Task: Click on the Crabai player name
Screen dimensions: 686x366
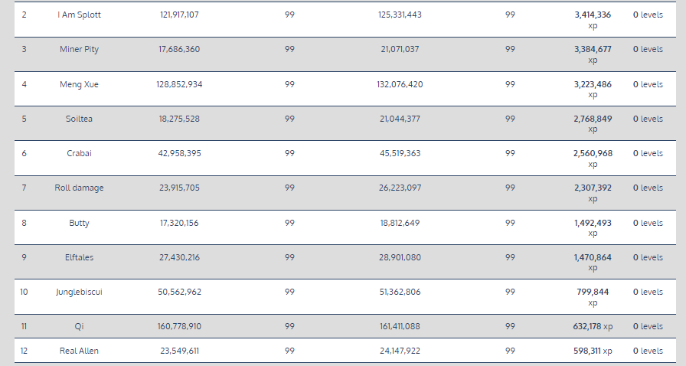Action: (x=79, y=153)
